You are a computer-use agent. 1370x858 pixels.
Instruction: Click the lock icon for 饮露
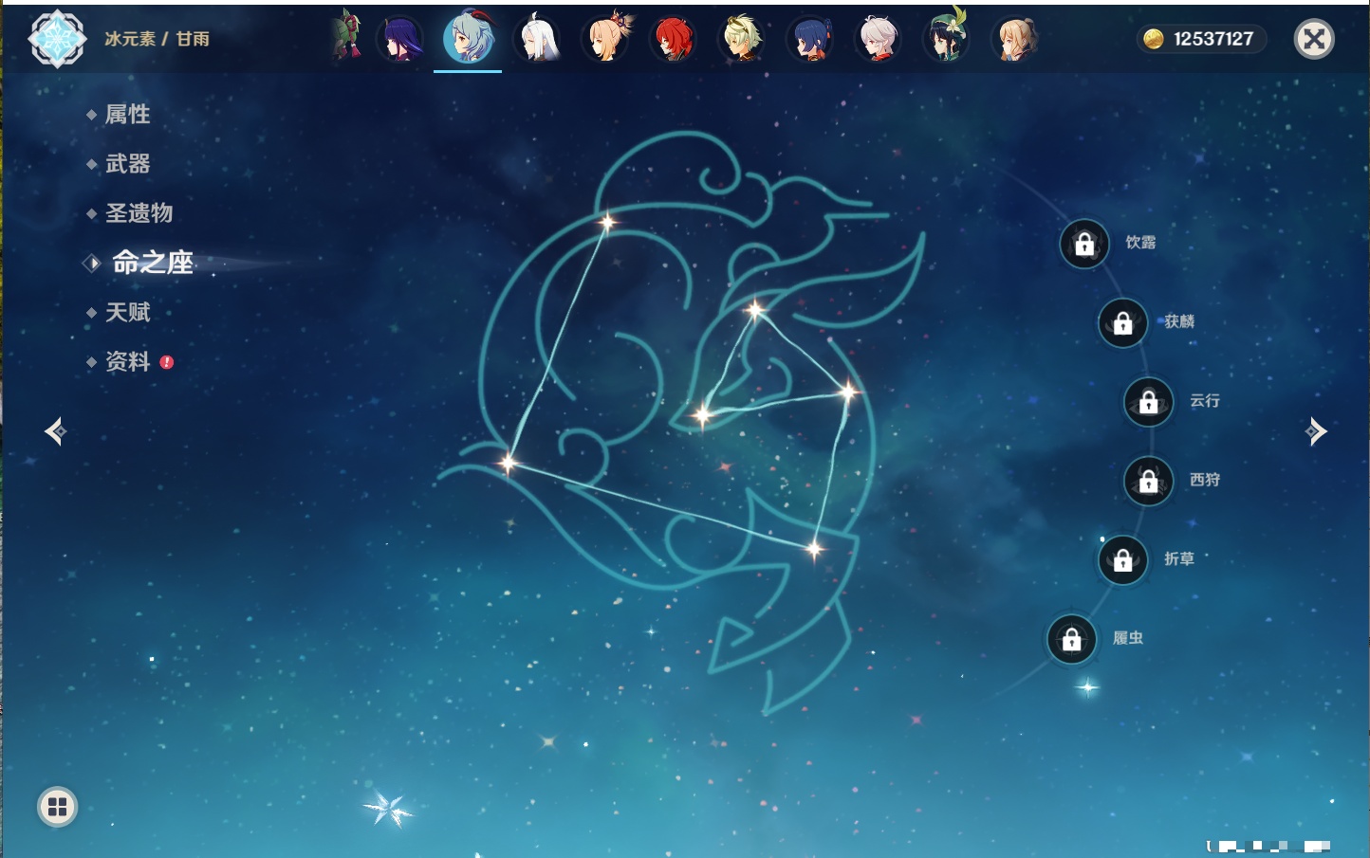click(x=1084, y=245)
